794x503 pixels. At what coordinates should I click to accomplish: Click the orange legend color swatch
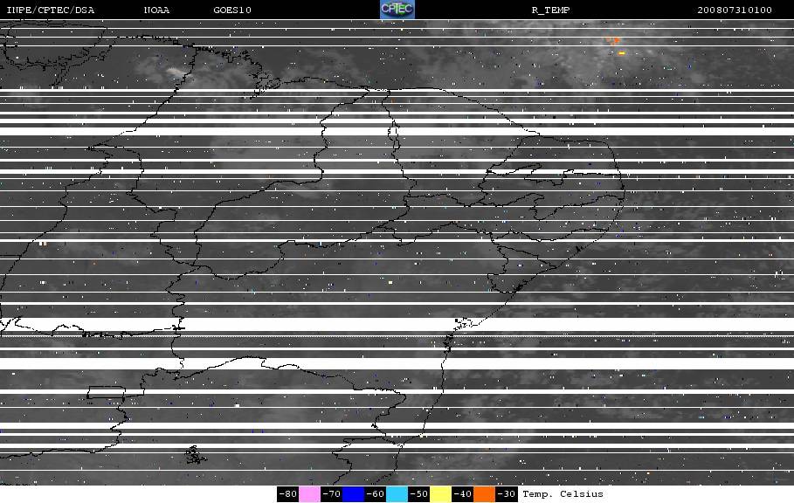(484, 494)
